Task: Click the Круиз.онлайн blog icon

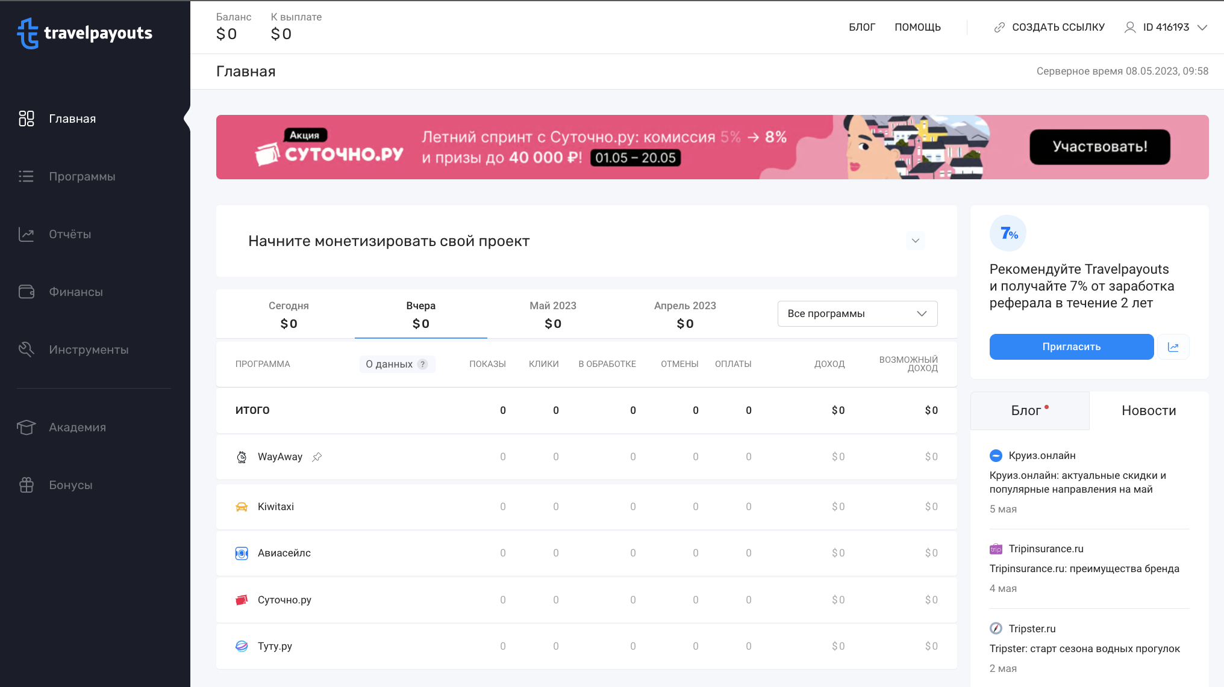Action: tap(996, 455)
